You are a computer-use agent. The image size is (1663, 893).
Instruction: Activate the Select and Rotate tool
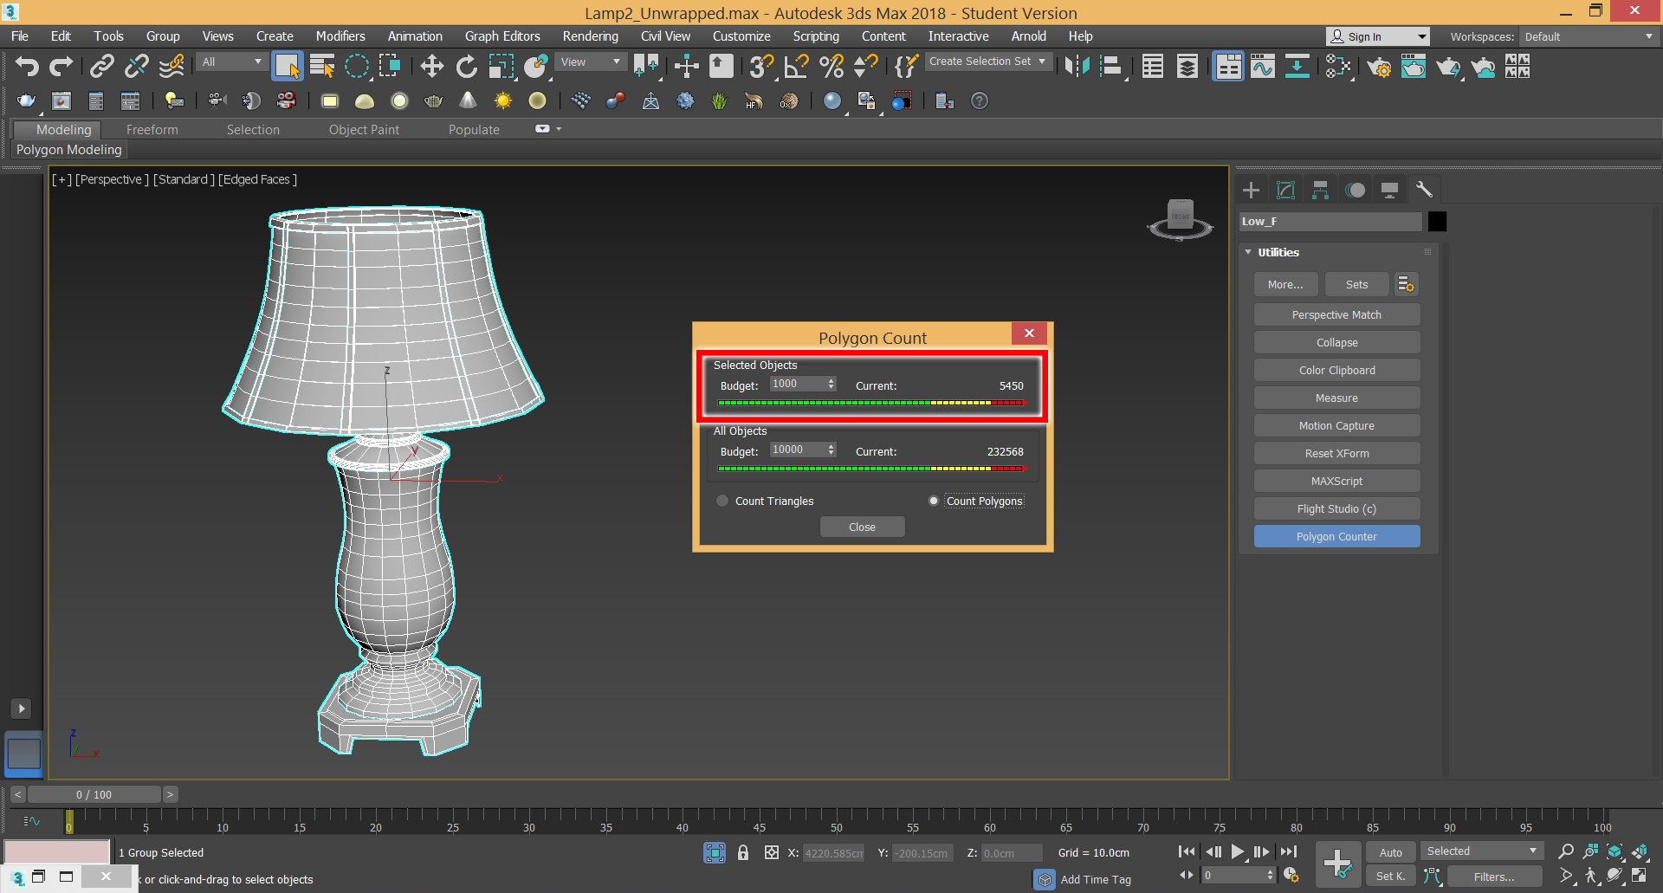pyautogui.click(x=466, y=66)
